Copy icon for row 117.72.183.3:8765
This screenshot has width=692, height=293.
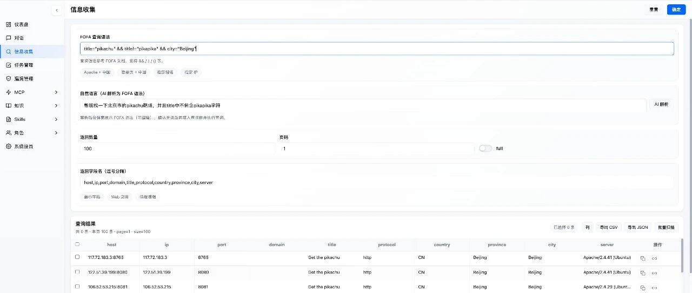click(x=643, y=258)
